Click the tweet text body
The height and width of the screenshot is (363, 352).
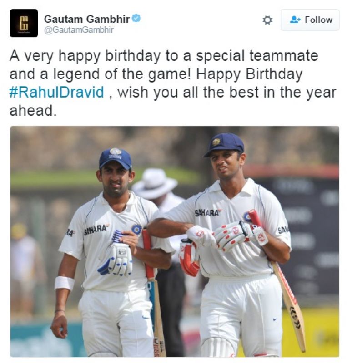173,83
